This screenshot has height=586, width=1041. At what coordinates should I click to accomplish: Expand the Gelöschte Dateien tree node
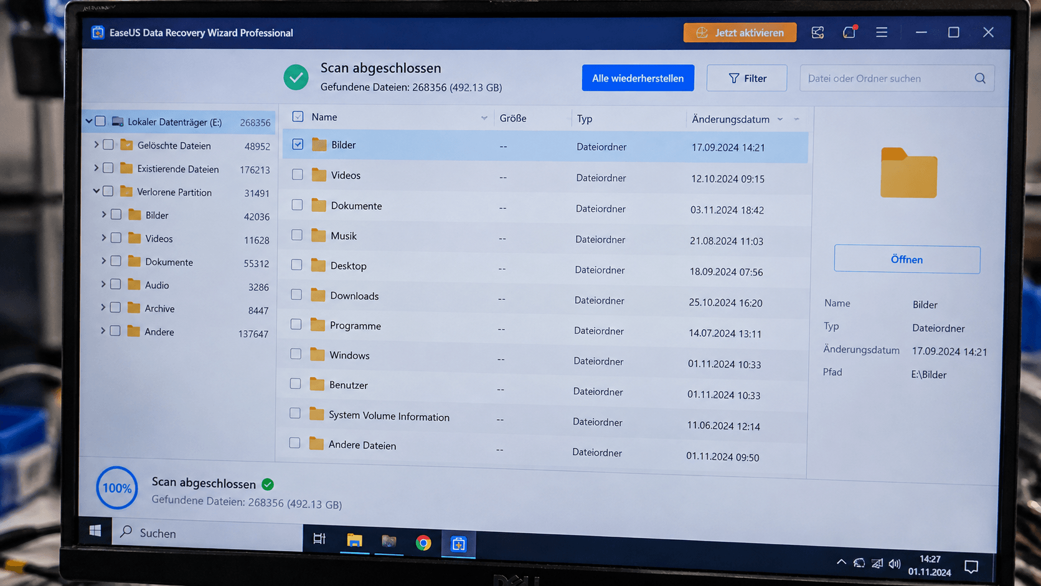pyautogui.click(x=96, y=144)
